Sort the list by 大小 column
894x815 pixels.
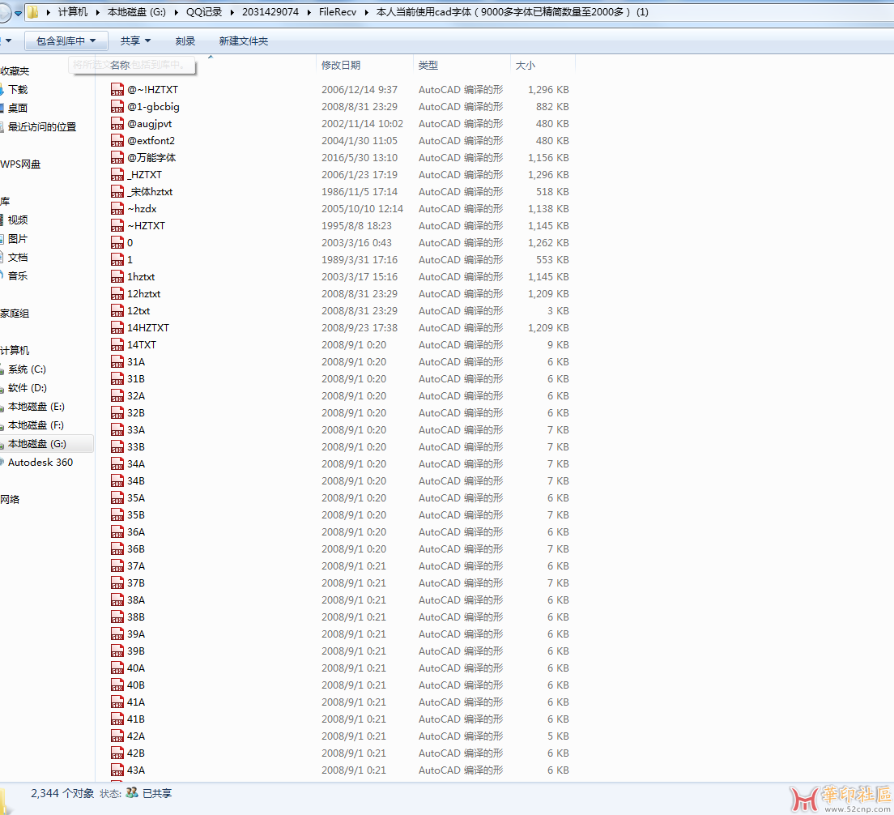pyautogui.click(x=525, y=66)
